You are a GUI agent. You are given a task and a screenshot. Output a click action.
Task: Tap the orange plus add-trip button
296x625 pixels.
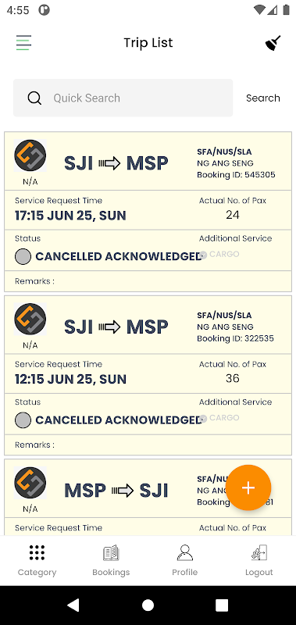tap(248, 487)
